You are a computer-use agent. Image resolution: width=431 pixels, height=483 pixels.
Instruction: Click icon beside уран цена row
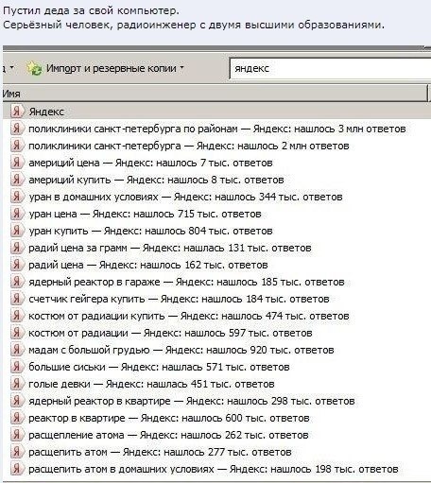[x=17, y=214]
